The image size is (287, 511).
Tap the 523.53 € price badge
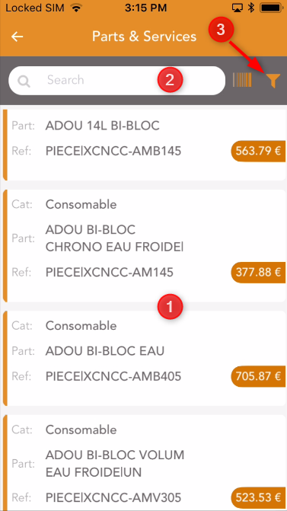[259, 497]
